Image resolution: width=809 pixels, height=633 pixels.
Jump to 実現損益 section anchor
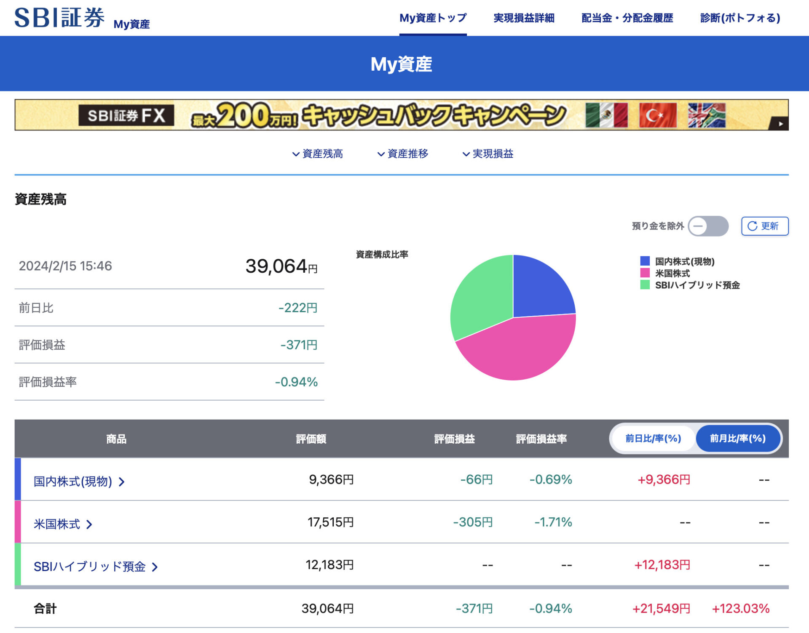pos(488,154)
